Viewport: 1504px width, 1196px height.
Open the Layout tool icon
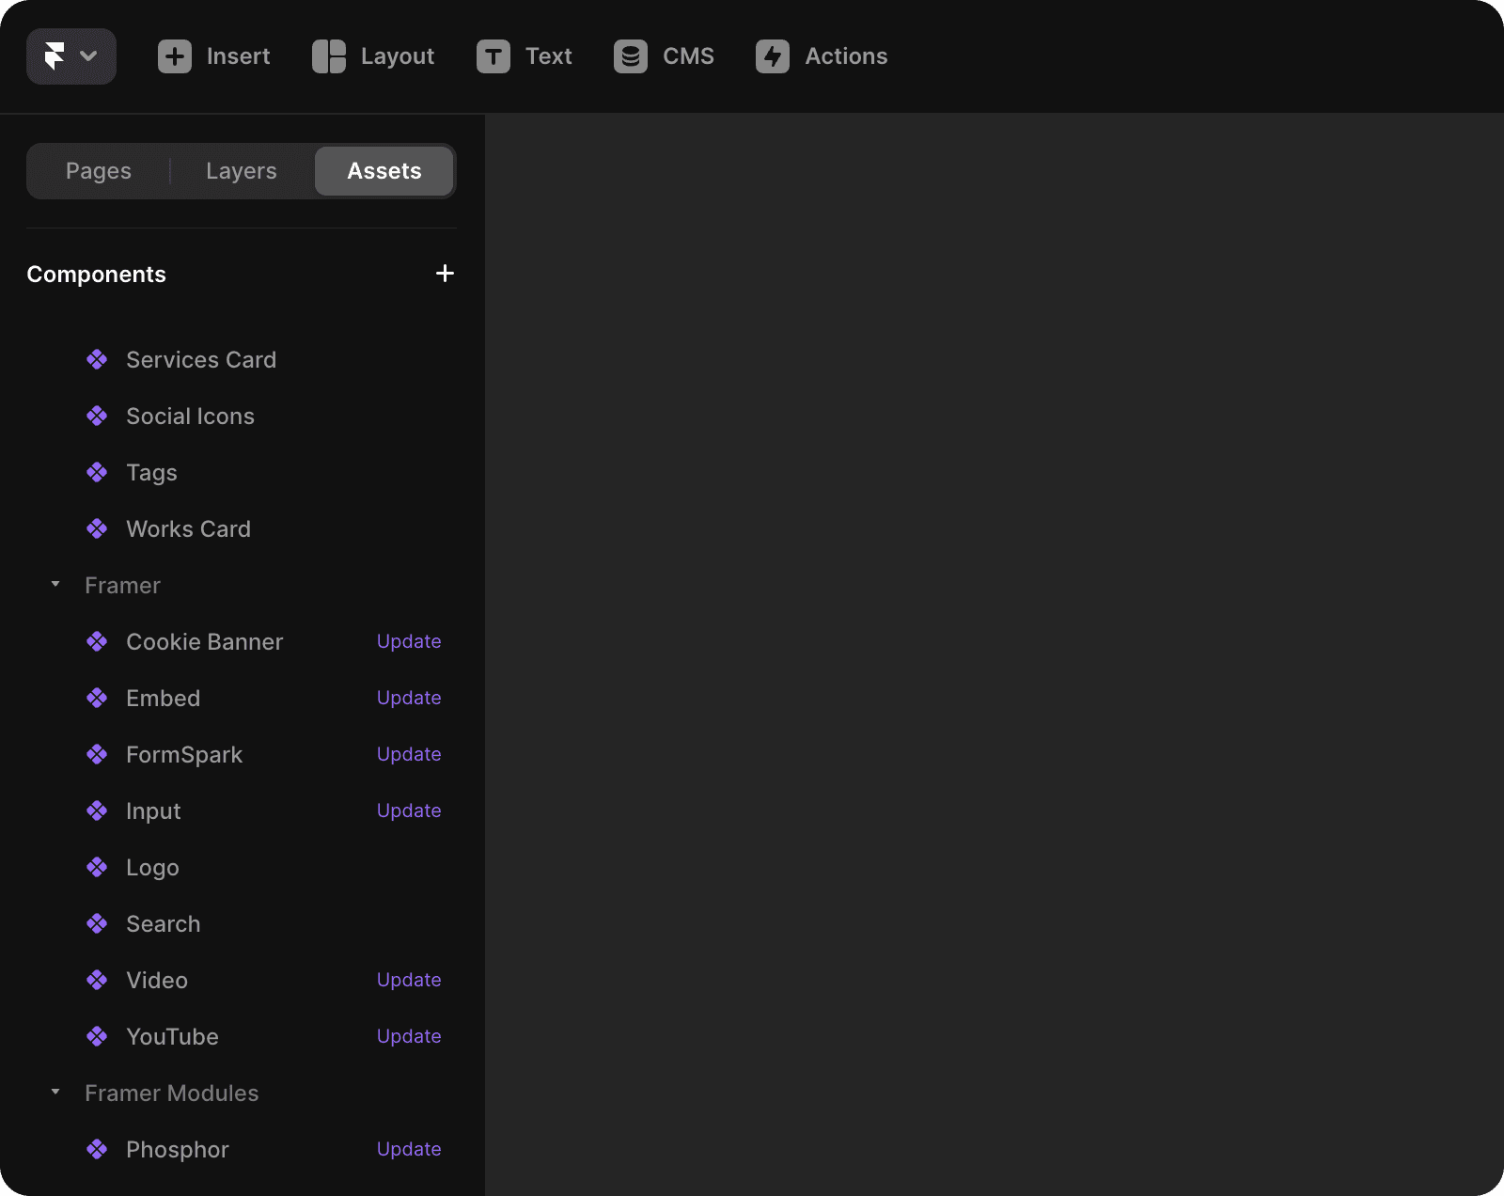tap(329, 56)
